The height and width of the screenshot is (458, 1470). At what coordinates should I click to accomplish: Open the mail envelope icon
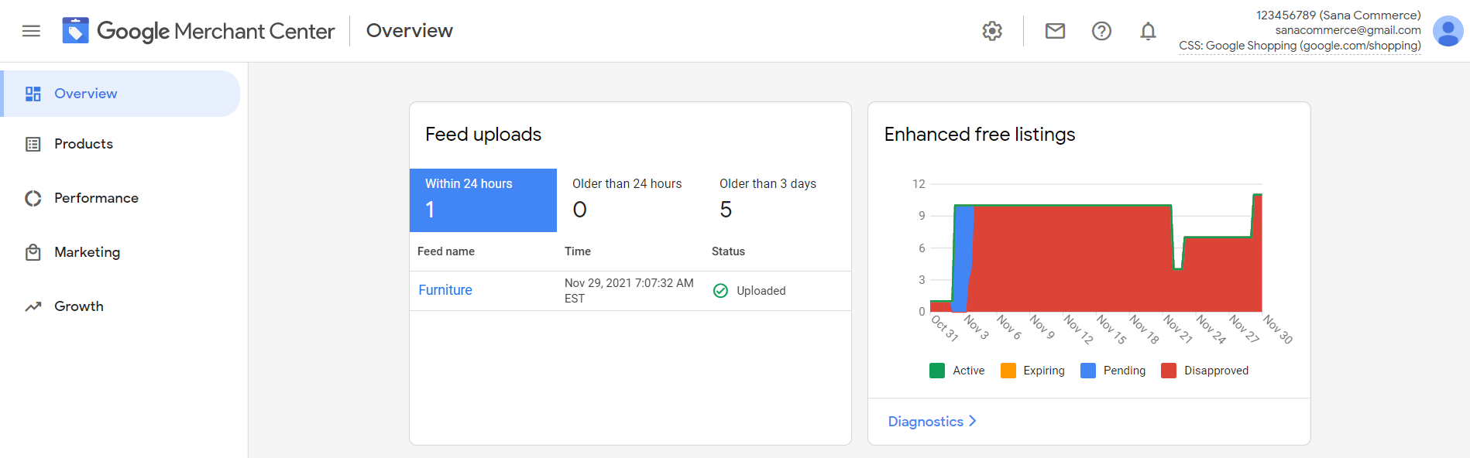[1055, 31]
